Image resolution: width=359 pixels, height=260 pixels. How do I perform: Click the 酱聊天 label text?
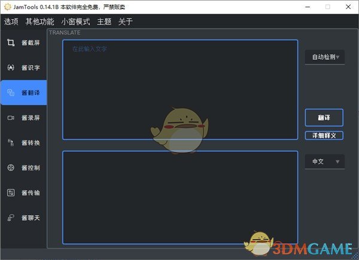click(31, 218)
